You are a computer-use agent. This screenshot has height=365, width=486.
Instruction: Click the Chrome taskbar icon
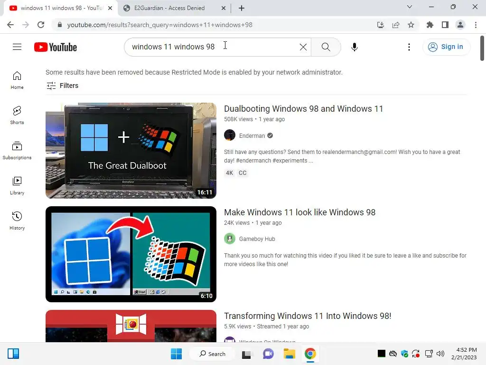pos(310,354)
